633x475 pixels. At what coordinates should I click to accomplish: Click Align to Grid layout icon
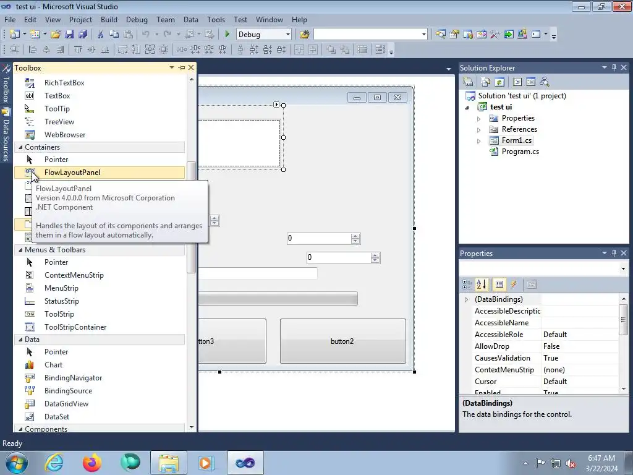tap(14, 49)
